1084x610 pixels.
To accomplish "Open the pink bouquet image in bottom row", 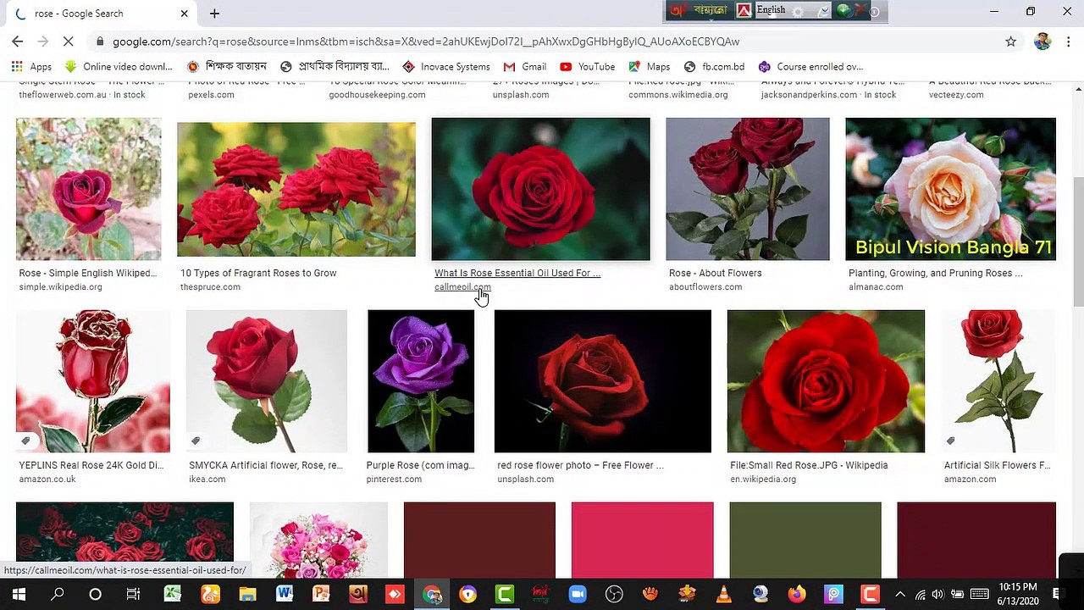I will coord(318,540).
